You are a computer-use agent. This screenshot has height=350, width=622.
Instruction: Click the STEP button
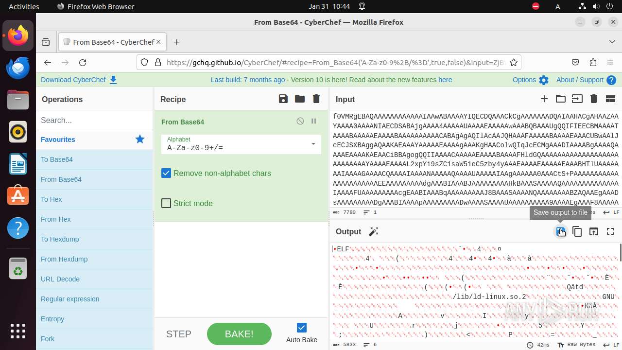[179, 334]
